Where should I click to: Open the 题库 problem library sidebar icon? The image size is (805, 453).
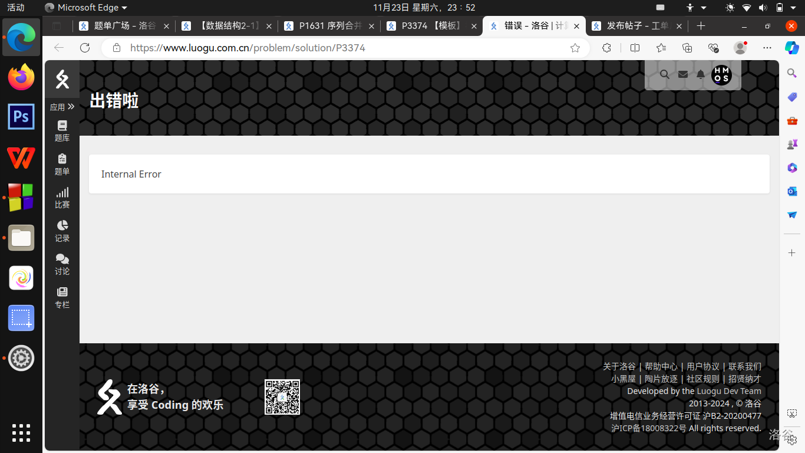(62, 131)
